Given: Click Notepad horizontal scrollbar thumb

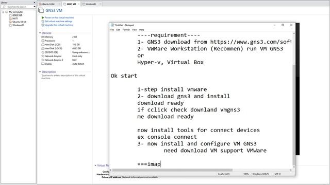Looking at the screenshot, I should point(172,170).
